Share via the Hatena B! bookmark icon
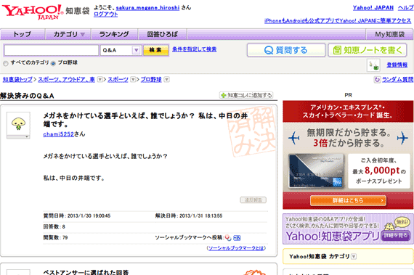414x275 pixels. click(237, 238)
